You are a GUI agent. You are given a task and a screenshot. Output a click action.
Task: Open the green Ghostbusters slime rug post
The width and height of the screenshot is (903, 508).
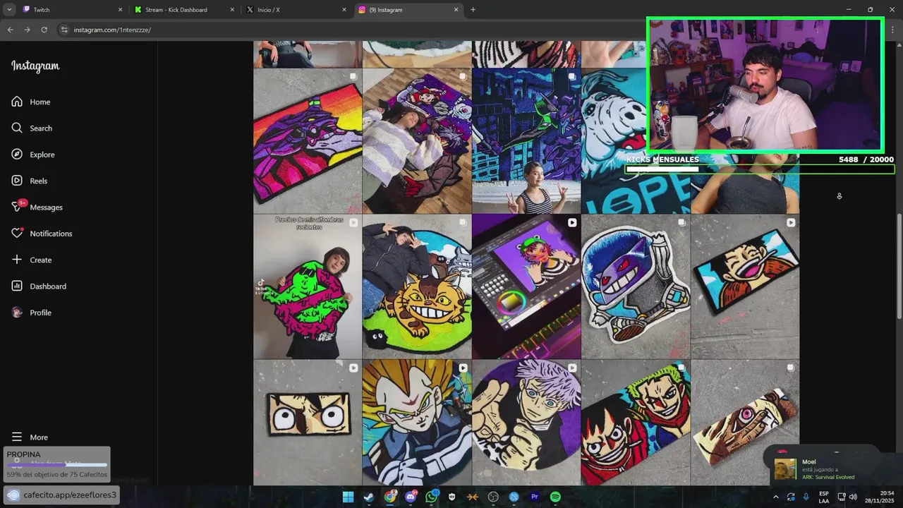click(308, 286)
